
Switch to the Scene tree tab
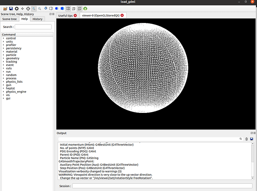(x=10, y=19)
